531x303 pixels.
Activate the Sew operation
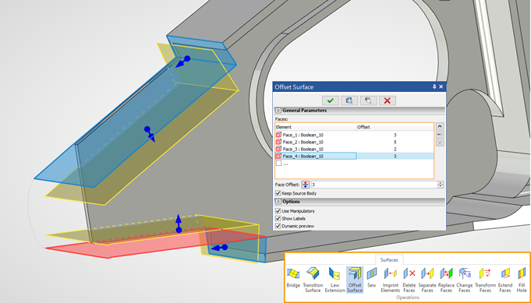[x=371, y=278]
